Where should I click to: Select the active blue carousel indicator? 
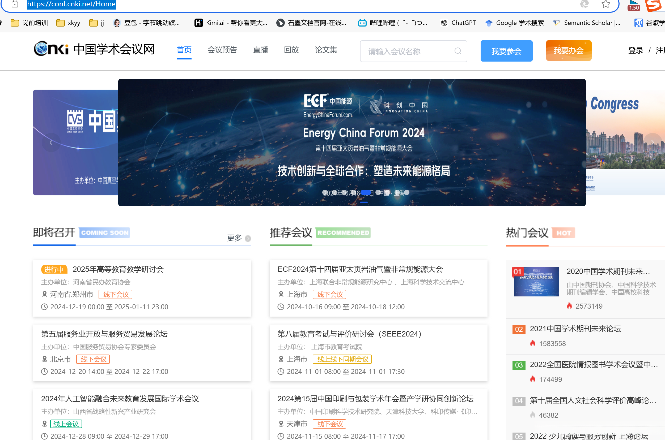coord(366,192)
